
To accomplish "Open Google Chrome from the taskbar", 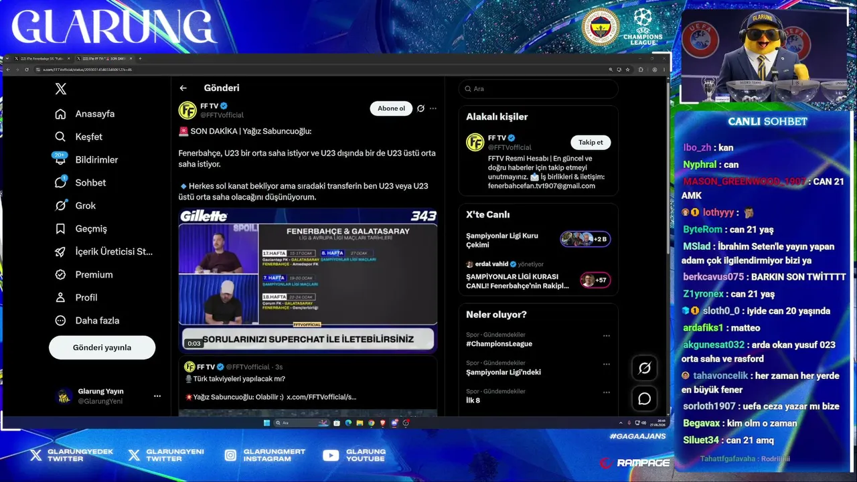I will click(372, 423).
